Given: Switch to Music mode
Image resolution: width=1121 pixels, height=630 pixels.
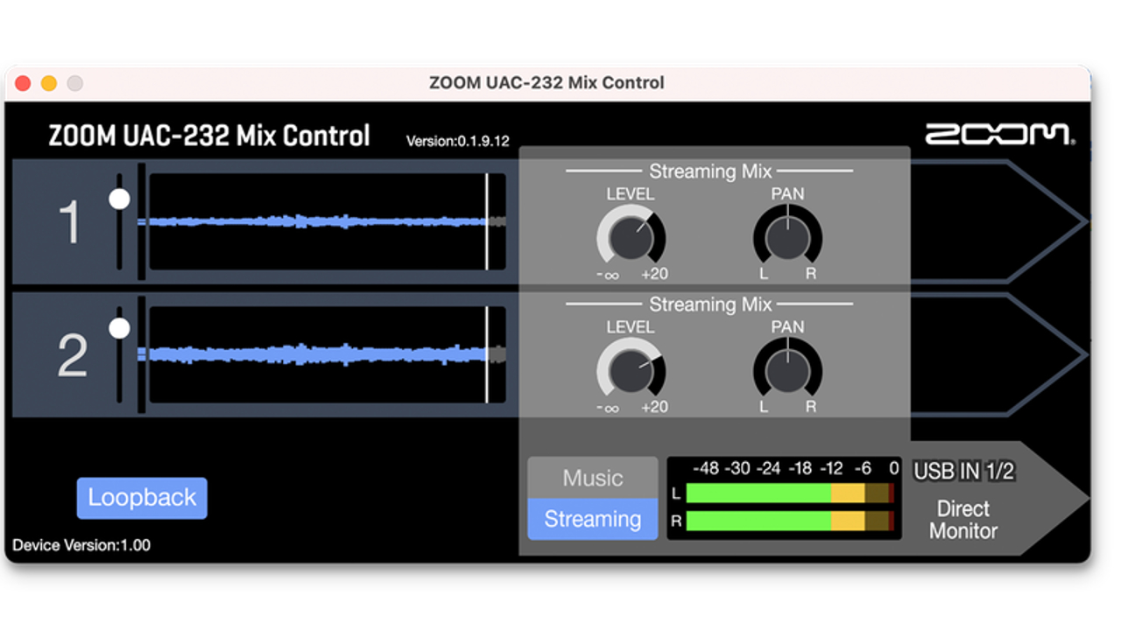Looking at the screenshot, I should click(592, 478).
